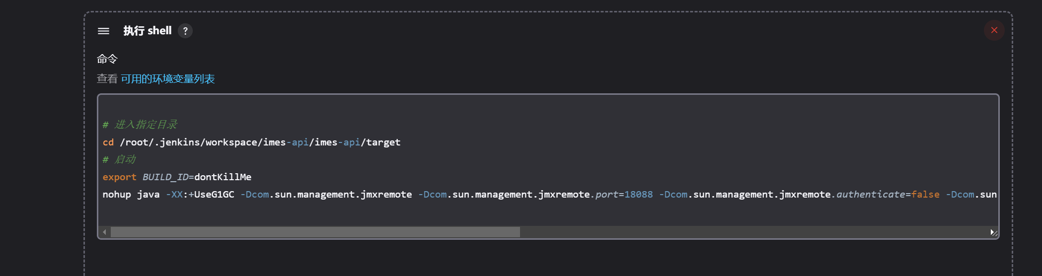Click the blank first line of the editor

click(548, 107)
